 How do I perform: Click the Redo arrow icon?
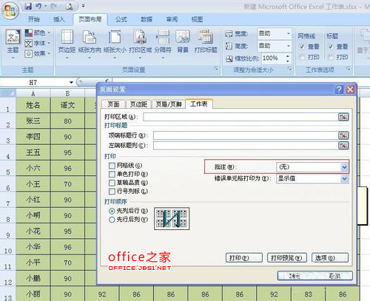tap(53, 7)
